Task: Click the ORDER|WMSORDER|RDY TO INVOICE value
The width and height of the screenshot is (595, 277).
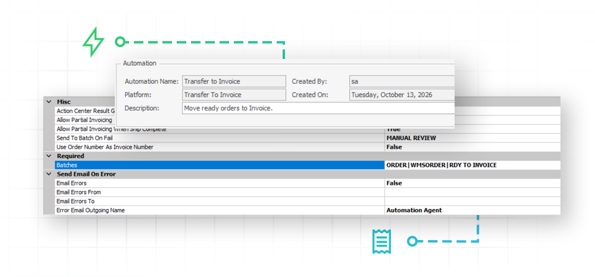Action: [x=441, y=165]
